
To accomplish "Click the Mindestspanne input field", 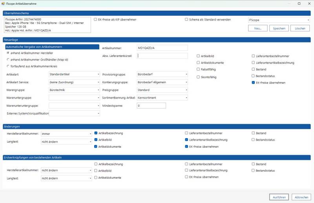I will pos(151,106).
